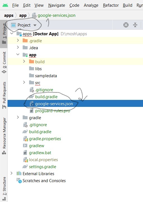Click the gradle.properties file icon
143x202 pixels.
pyautogui.click(x=25, y=139)
